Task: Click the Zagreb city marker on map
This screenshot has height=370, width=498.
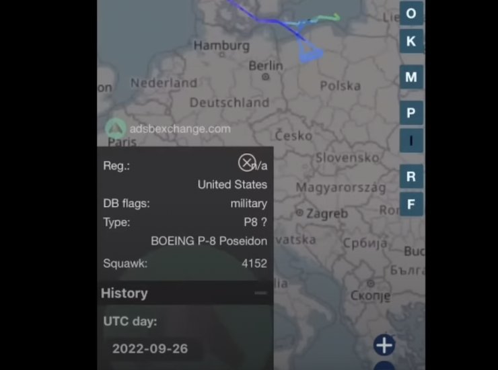Action: (299, 213)
